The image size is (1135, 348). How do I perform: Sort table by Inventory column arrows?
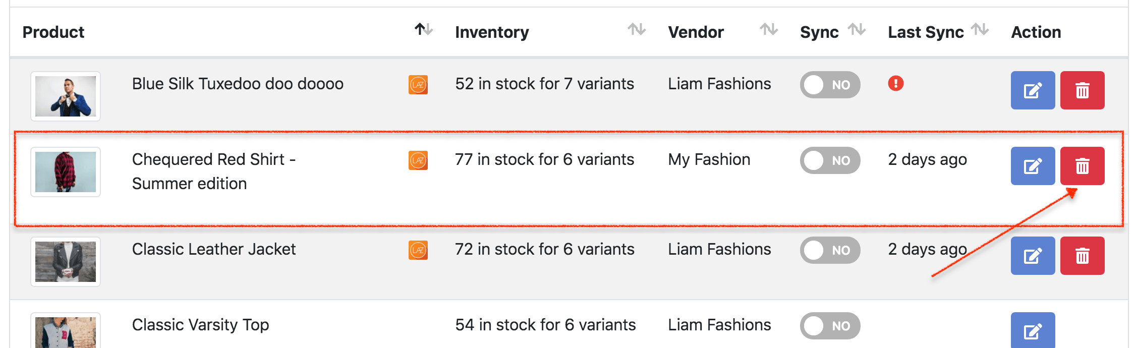point(637,29)
